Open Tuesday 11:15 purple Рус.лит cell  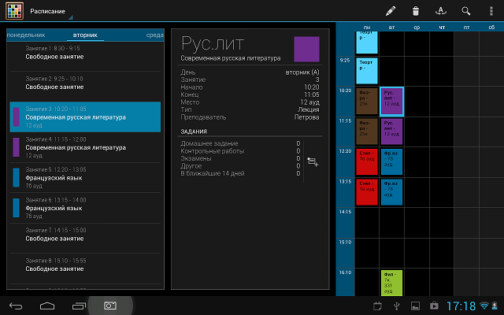click(392, 132)
